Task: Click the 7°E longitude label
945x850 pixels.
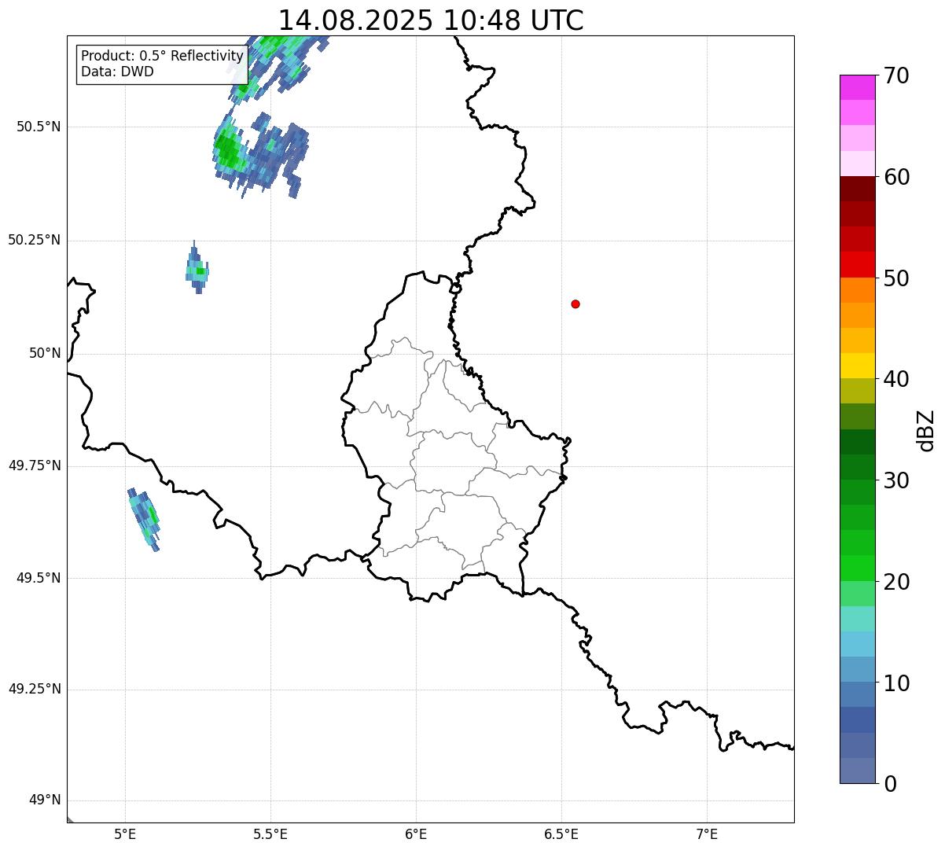Action: 707,834
